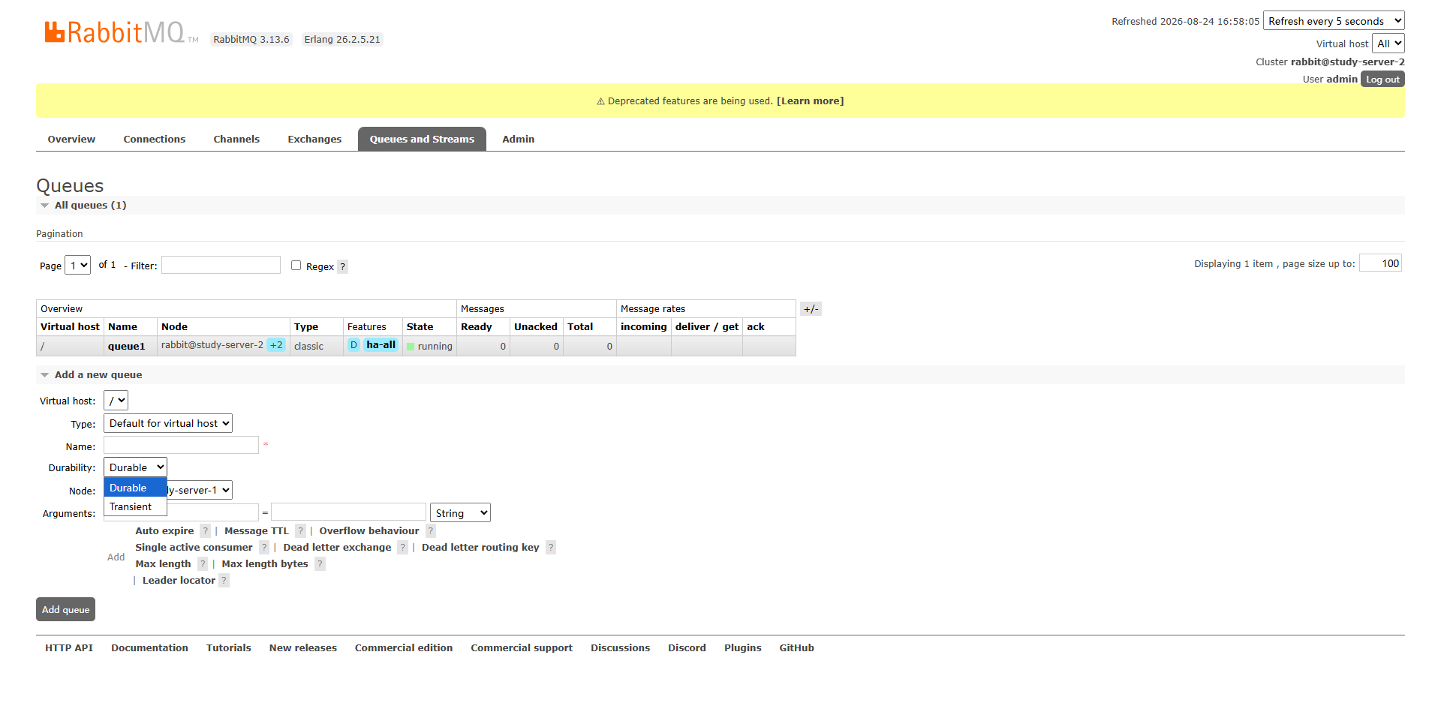
Task: Enable the Regex filter checkbox
Action: pos(296,265)
